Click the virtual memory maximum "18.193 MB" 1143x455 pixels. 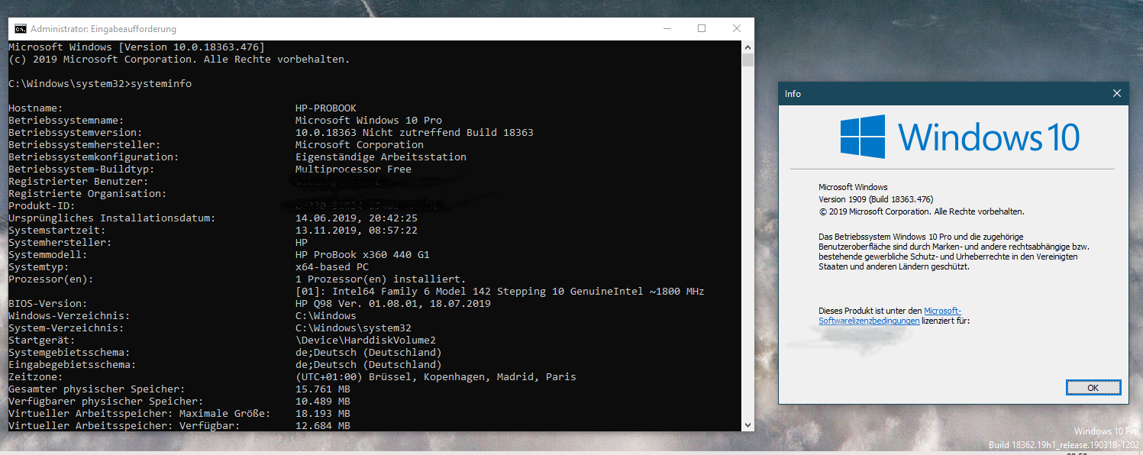click(x=323, y=414)
